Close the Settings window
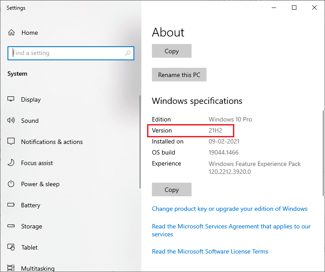Image resolution: width=325 pixels, height=272 pixels. tap(314, 7)
